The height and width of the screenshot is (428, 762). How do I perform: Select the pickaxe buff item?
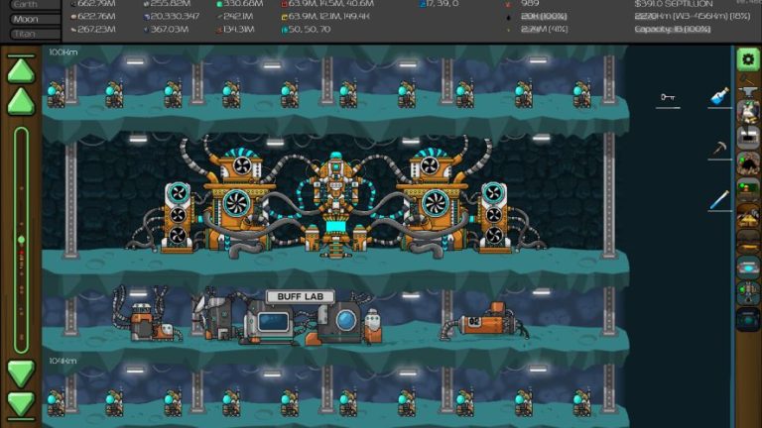719,148
